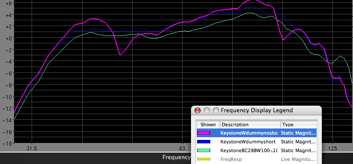The image size is (353, 164).
Task: Click the yellow FreqResp color swatch
Action: click(204, 159)
